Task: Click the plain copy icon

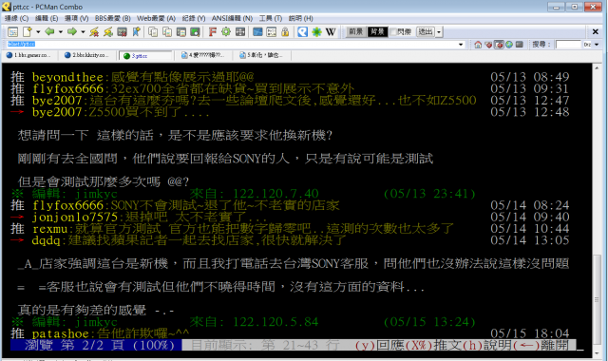Action: click(x=153, y=31)
